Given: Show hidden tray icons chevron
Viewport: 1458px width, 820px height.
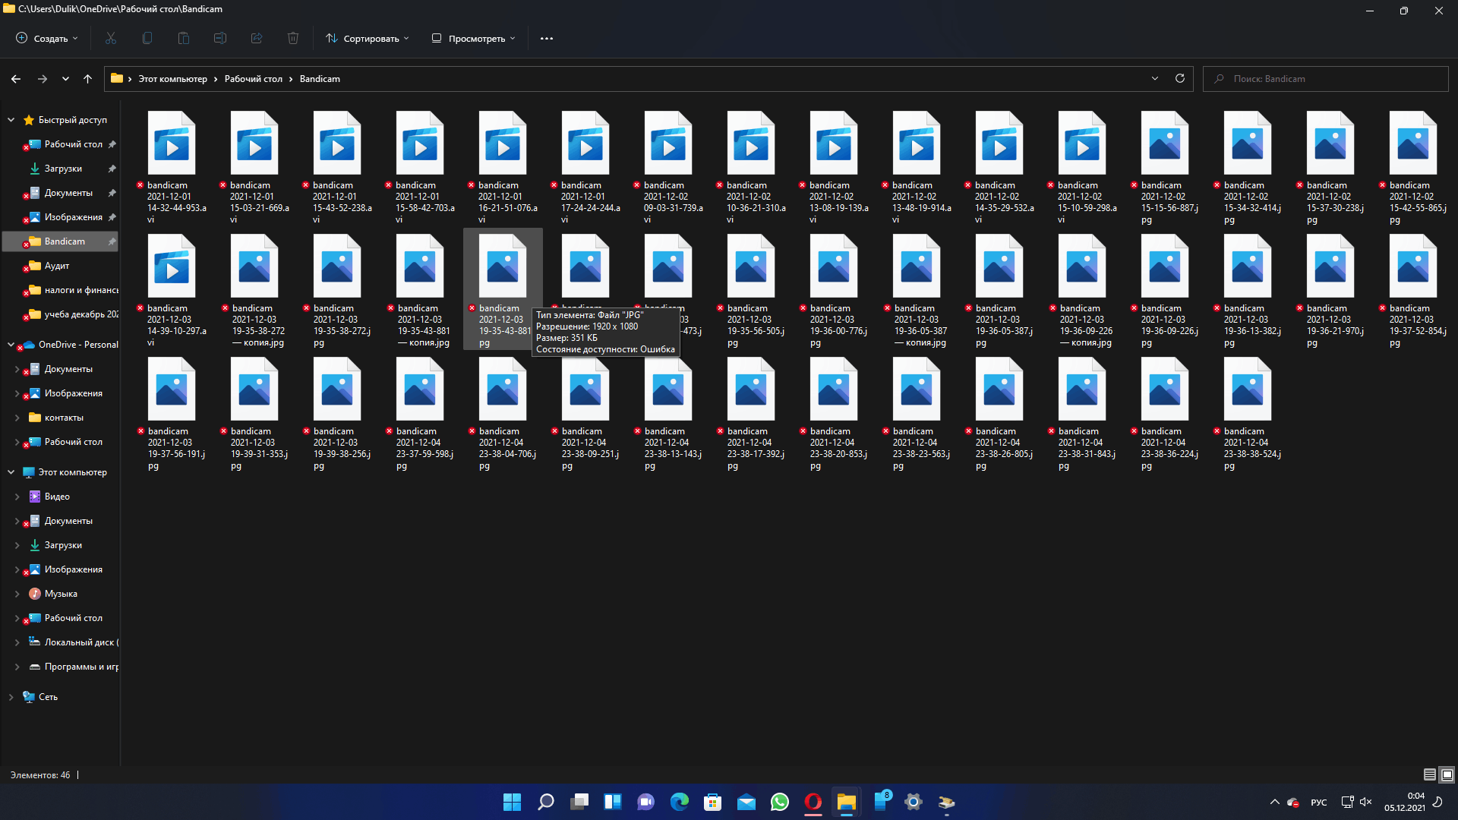Looking at the screenshot, I should coord(1274,802).
